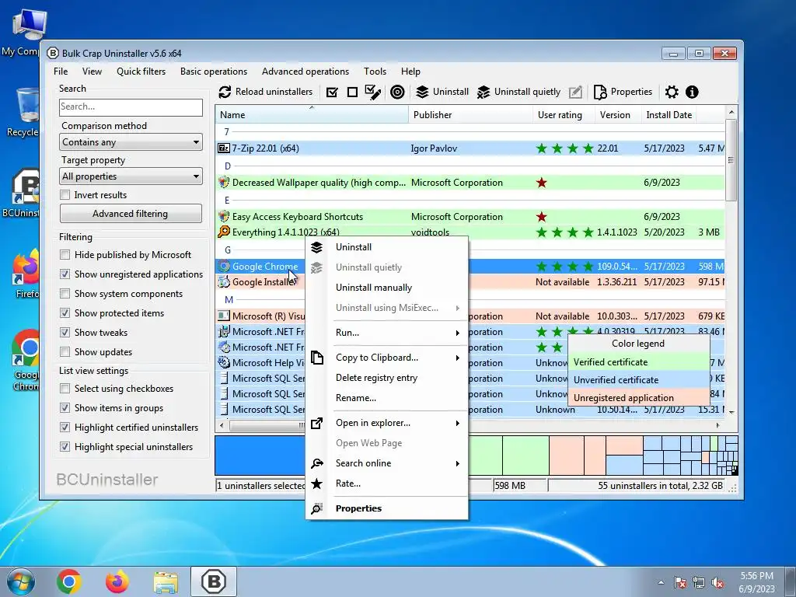Open the File menu
Screen dimensions: 796x597
click(61, 72)
